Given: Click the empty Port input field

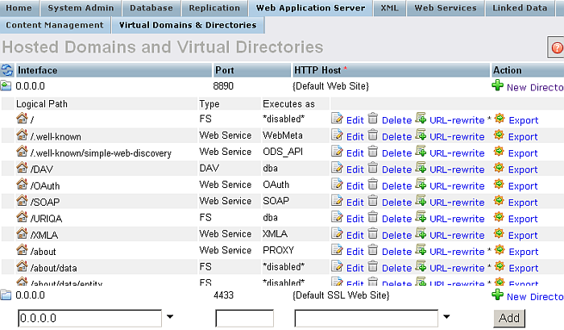Looking at the screenshot, I should [x=245, y=318].
